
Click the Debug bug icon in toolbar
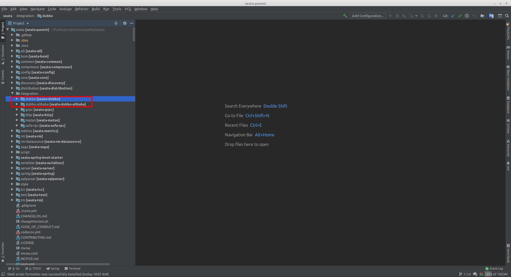click(397, 16)
